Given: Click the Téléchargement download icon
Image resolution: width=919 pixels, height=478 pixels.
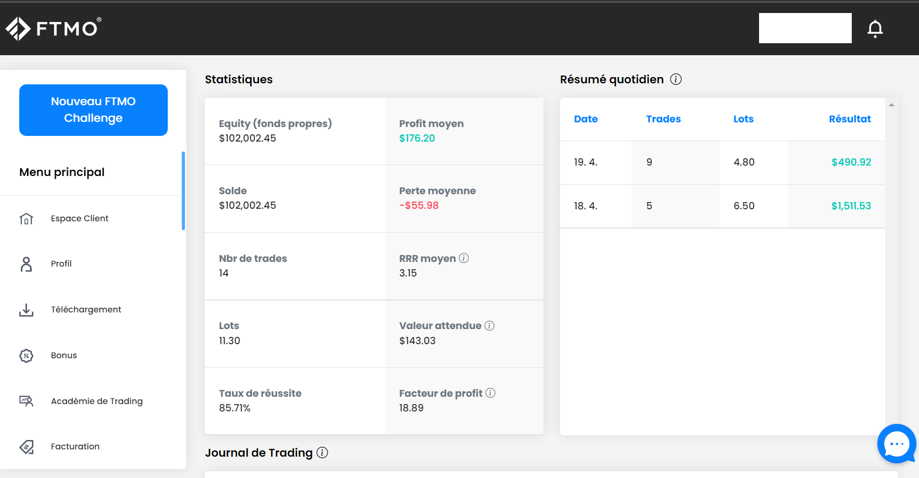Looking at the screenshot, I should [x=26, y=310].
